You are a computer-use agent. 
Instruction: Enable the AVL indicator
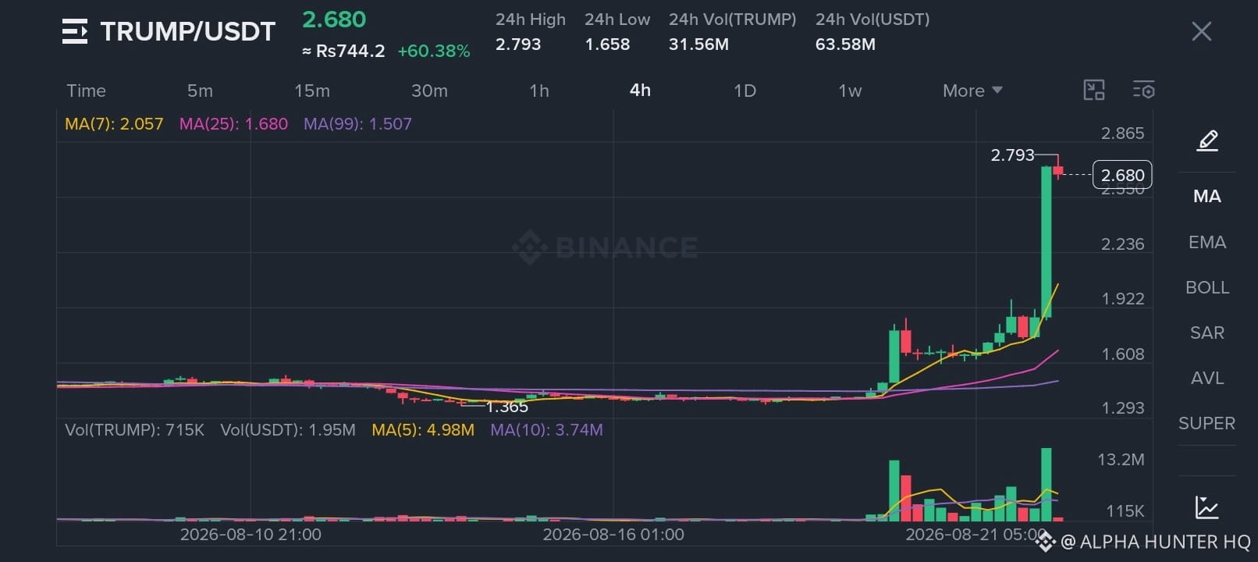click(x=1207, y=378)
